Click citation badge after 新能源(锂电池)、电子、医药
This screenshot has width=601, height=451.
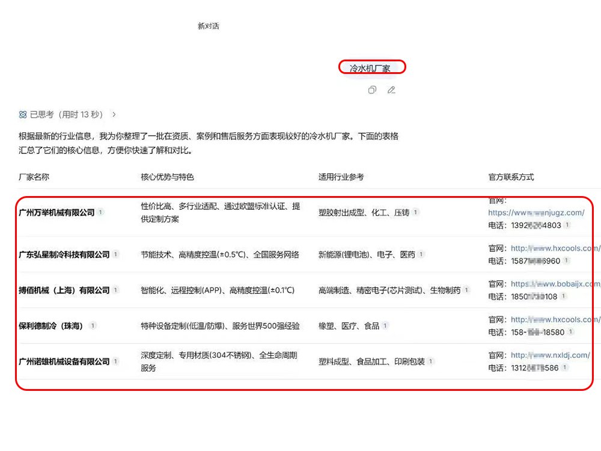(421, 254)
